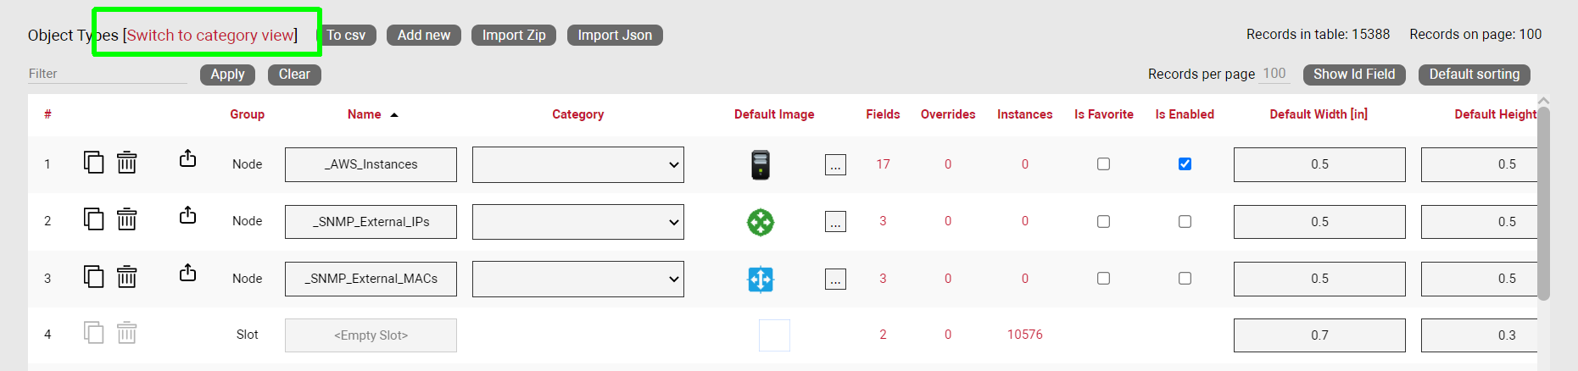The height and width of the screenshot is (371, 1578).
Task: Expand Category dropdown for _SNMP_External_IPs
Action: tap(577, 222)
